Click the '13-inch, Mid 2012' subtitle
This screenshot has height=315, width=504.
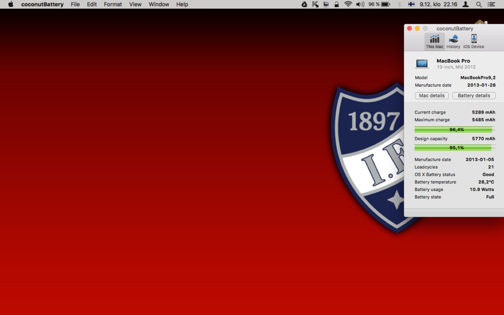(x=456, y=67)
